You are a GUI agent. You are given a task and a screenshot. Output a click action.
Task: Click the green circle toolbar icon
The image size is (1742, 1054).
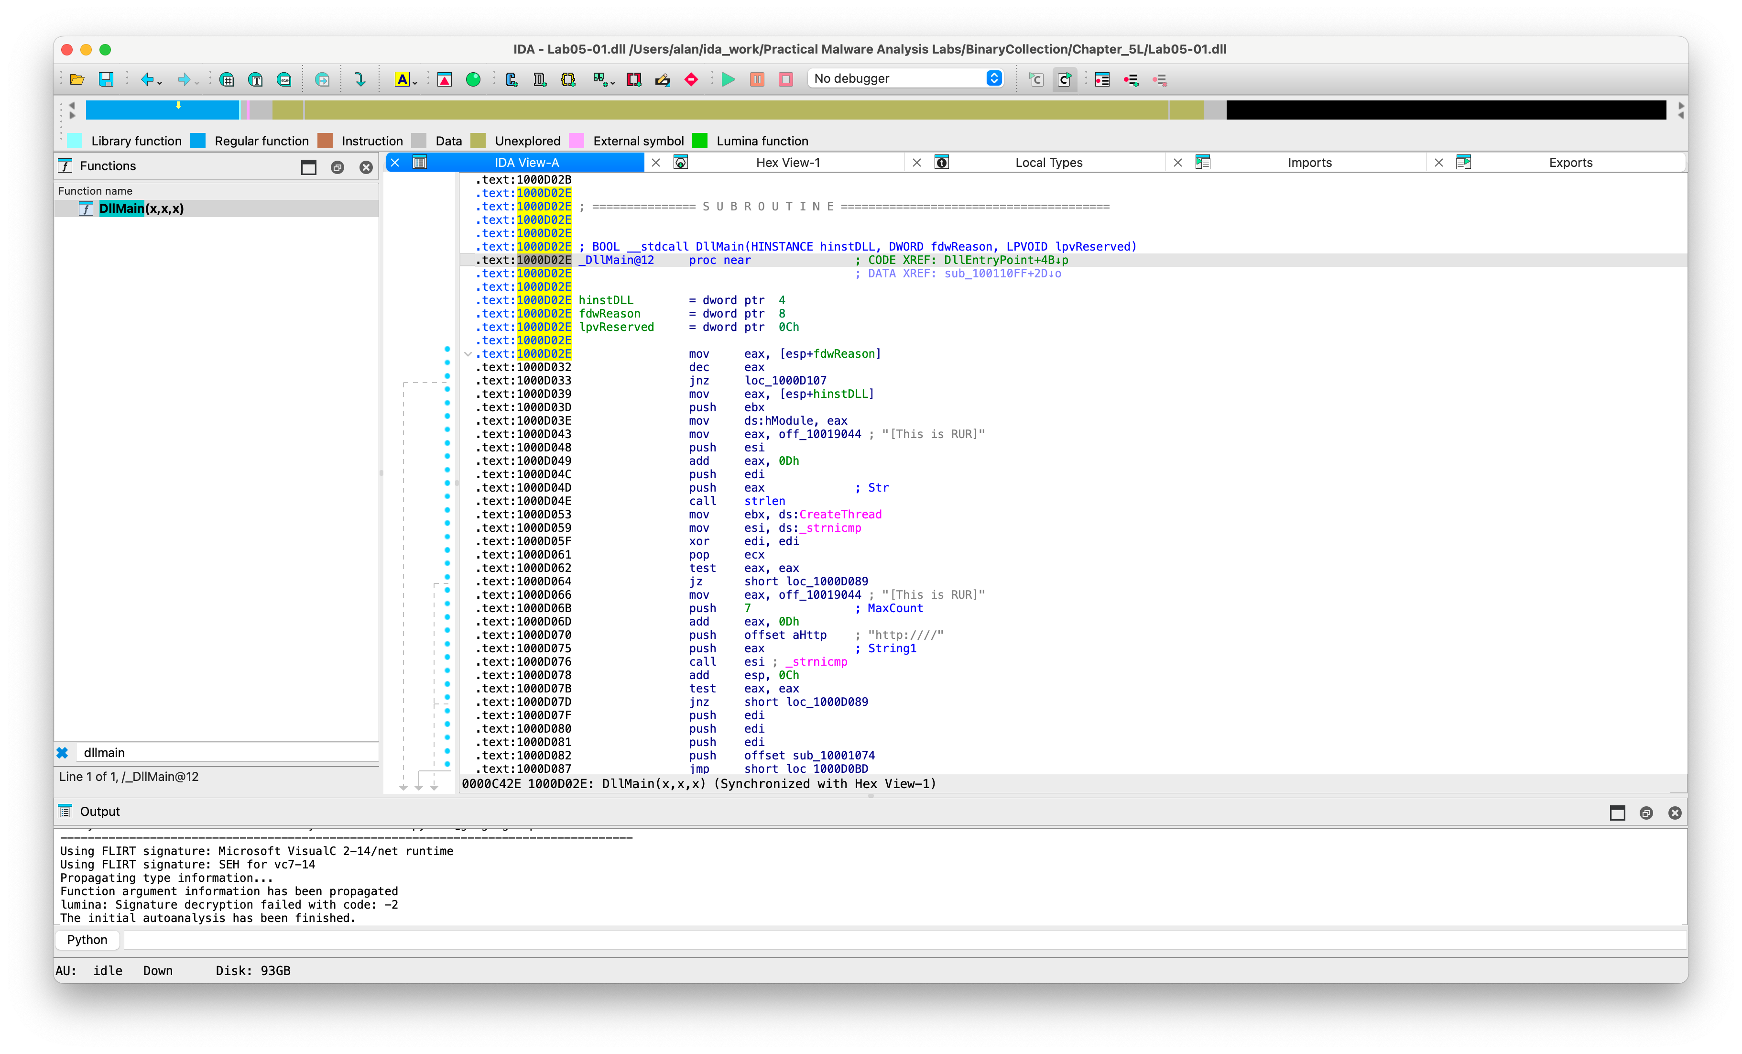(473, 79)
